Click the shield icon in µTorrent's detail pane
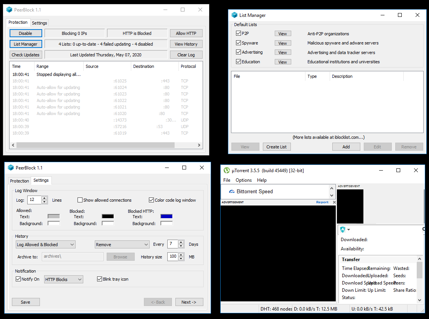The height and width of the screenshot is (319, 429). (x=343, y=229)
